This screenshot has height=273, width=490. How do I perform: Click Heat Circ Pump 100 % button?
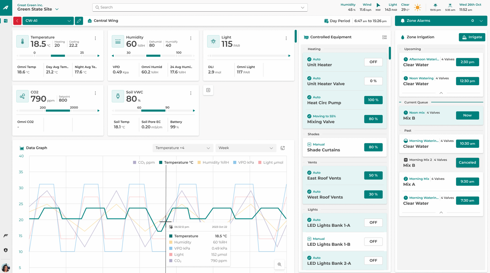[x=373, y=100]
